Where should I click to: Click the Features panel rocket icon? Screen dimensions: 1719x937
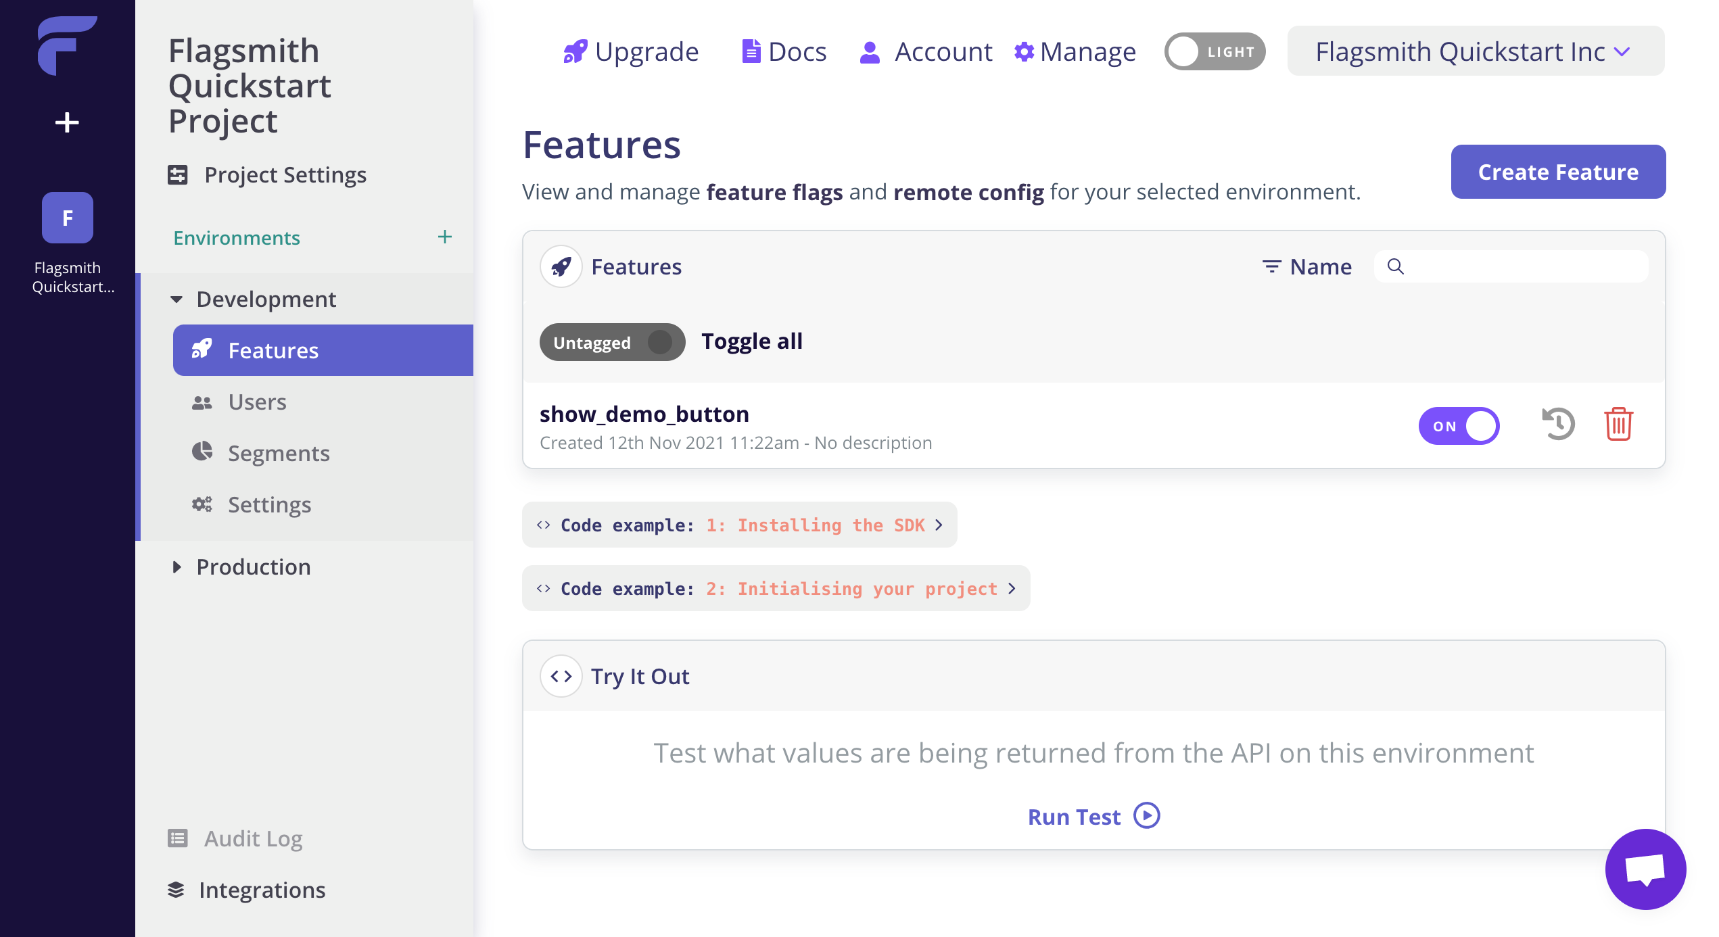(x=561, y=267)
